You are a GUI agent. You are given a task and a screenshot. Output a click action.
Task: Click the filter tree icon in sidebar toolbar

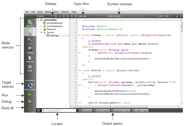56,16
